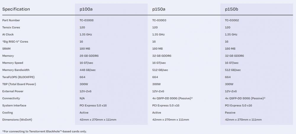296x134 pixels.
Task: Click the p150b column header
Action: click(231, 9)
